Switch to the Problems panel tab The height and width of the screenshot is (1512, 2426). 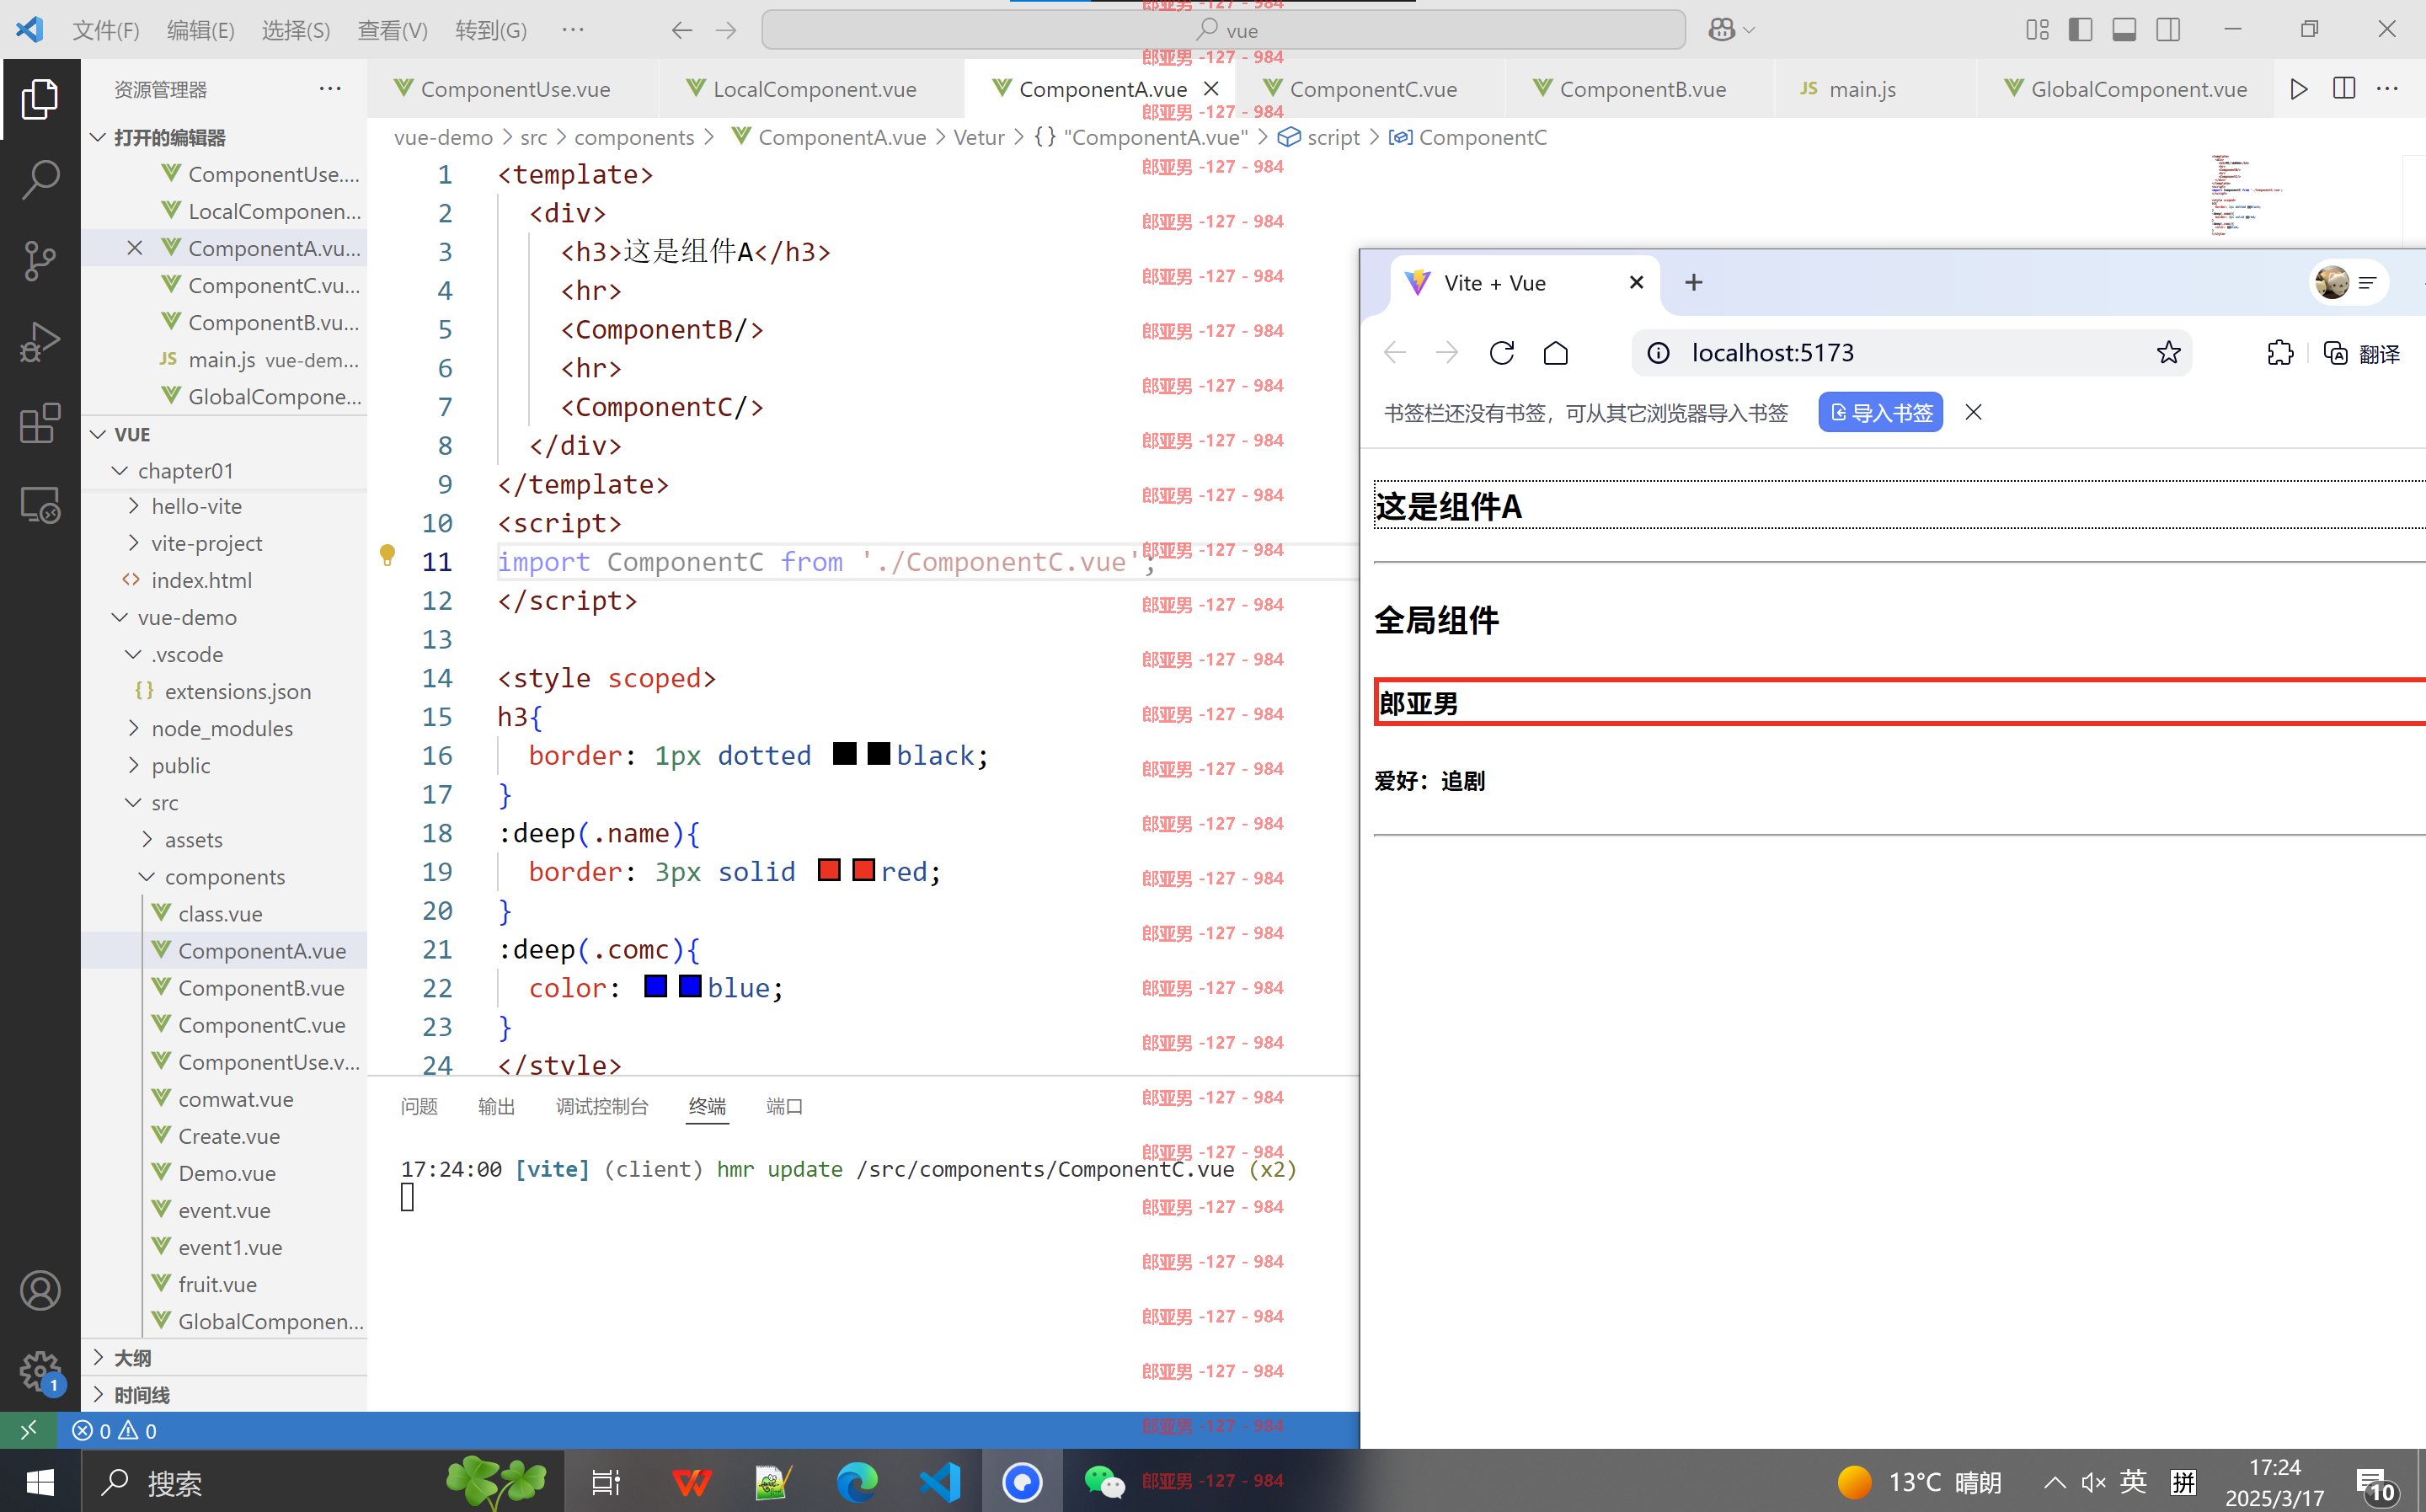click(x=419, y=1107)
